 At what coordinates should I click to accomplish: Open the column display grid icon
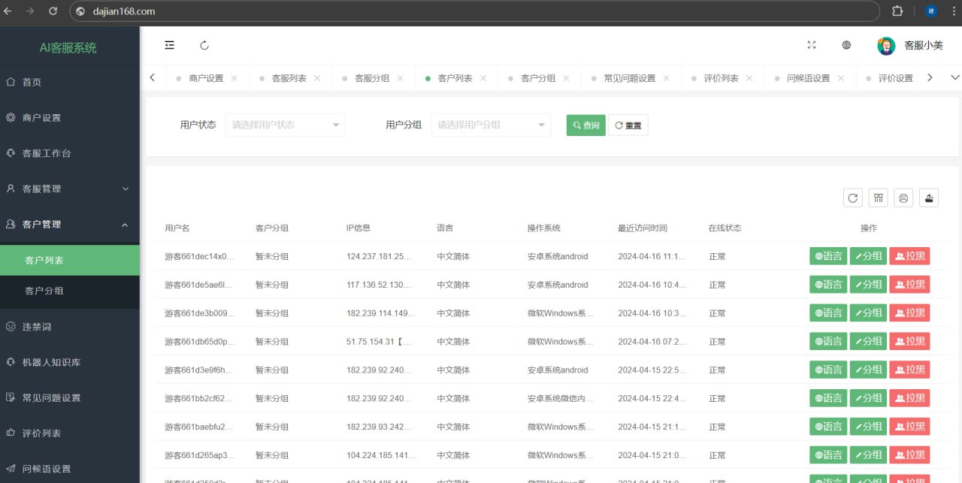[x=878, y=198]
